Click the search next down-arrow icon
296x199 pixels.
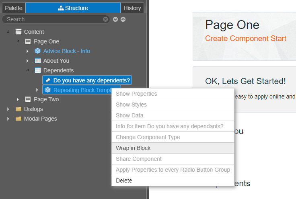[x=115, y=19]
